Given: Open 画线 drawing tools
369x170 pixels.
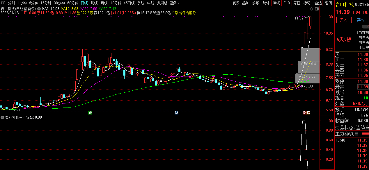Looking at the screenshot, I should 276,3.
